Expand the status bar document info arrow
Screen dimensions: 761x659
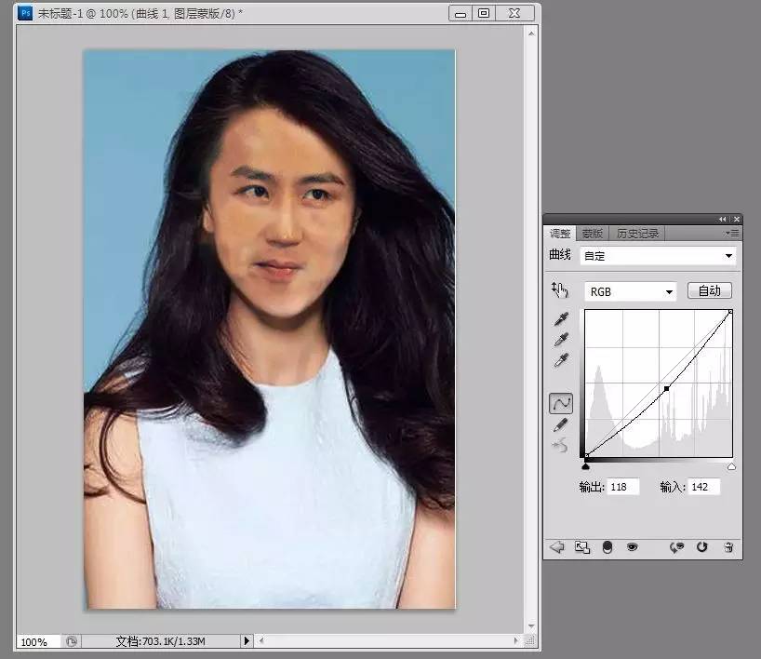(x=247, y=641)
